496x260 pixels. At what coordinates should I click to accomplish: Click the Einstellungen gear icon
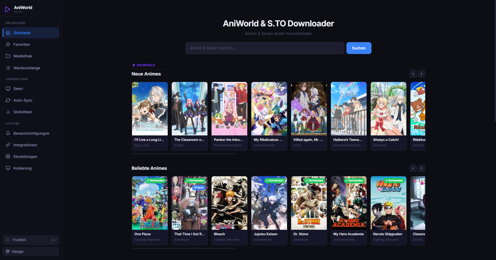tap(8, 157)
